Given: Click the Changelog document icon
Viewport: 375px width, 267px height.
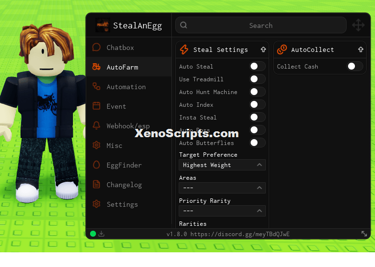Looking at the screenshot, I should tap(96, 185).
